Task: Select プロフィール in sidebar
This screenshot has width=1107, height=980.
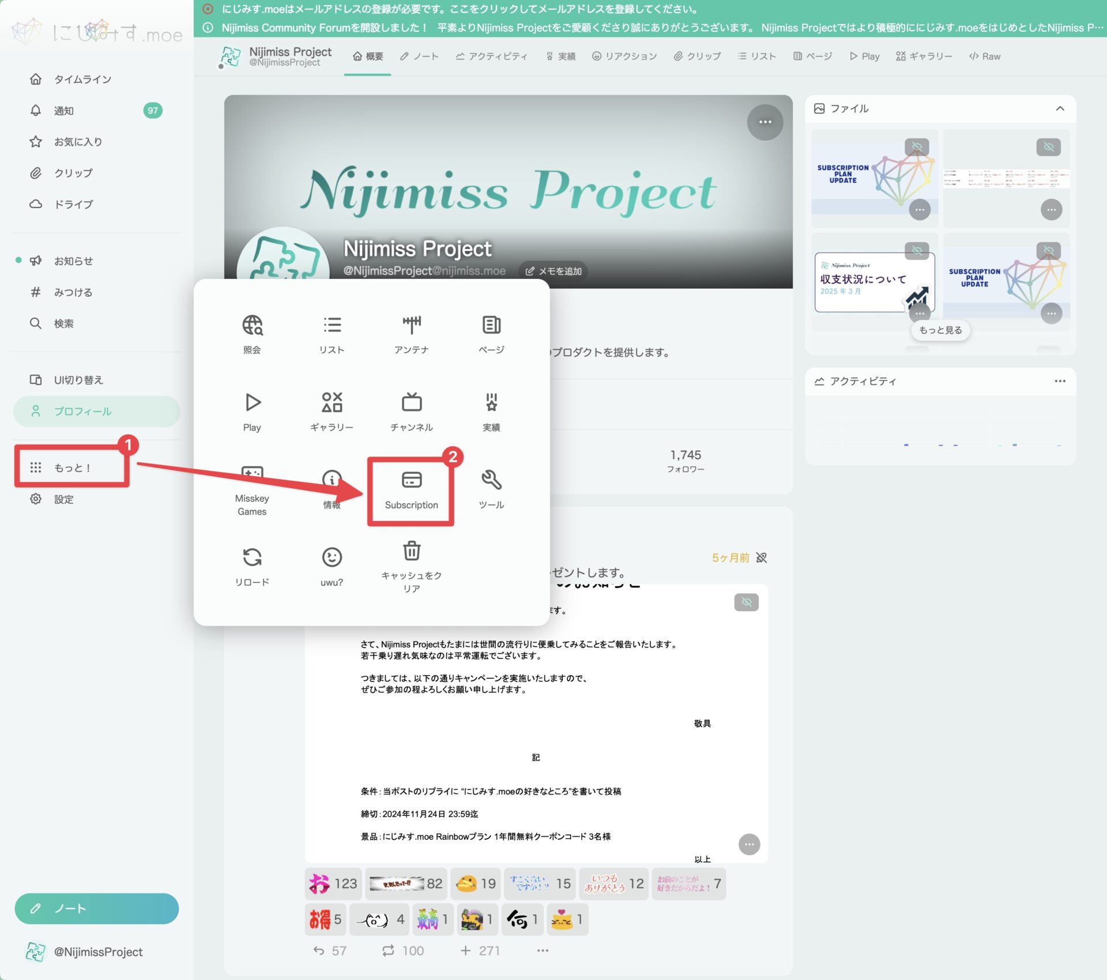Action: point(96,411)
